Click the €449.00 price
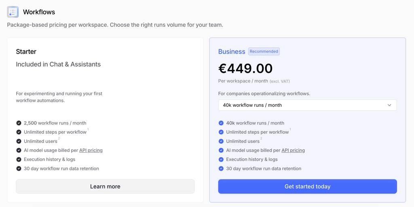Screen dimensions: 414x207 pyautogui.click(x=245, y=69)
